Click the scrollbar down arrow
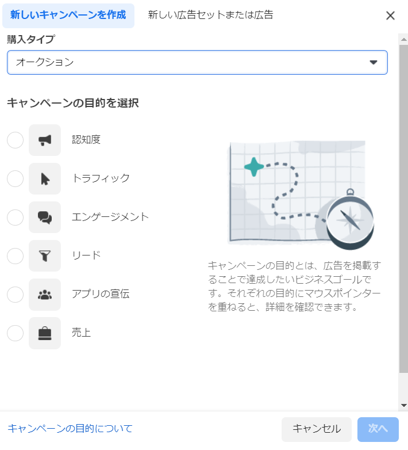408x450 pixels. [x=404, y=406]
